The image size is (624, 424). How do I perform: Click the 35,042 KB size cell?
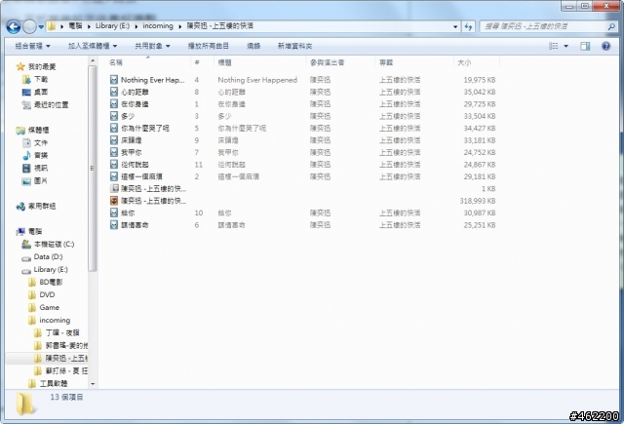point(479,92)
